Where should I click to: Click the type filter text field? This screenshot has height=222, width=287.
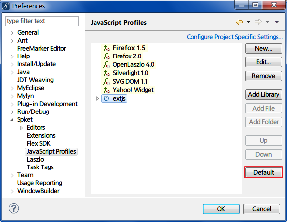42,21
